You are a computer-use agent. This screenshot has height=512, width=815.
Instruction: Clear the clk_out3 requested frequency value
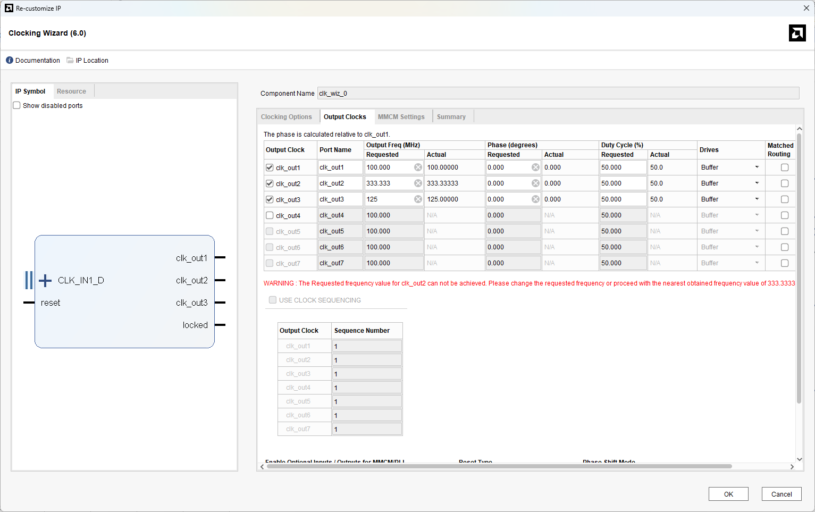pyautogui.click(x=418, y=199)
